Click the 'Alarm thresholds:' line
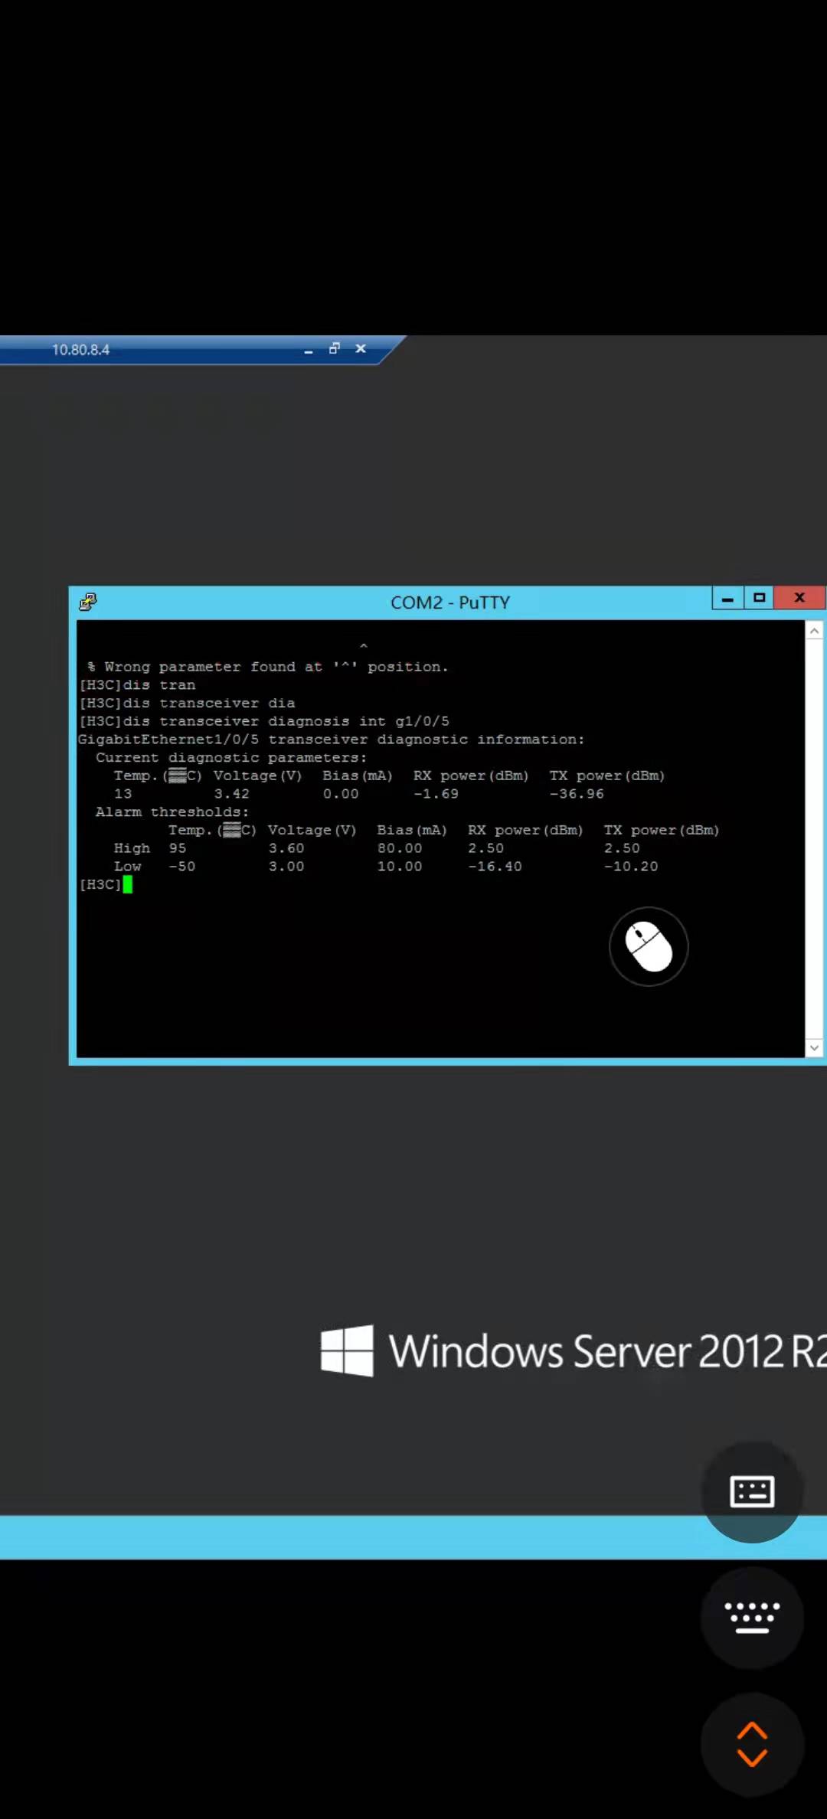Viewport: 827px width, 1819px height. 172,812
